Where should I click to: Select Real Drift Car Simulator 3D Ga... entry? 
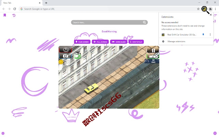pyautogui.click(x=182, y=35)
